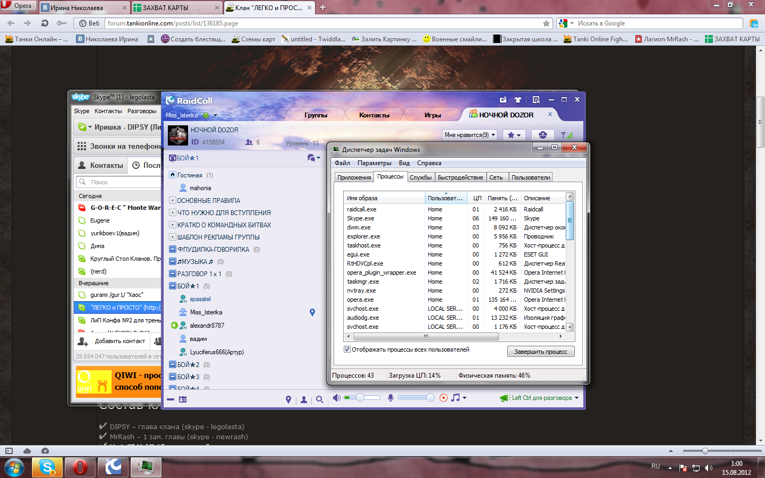Screen dimensions: 765x478
Task: Mute the RaidCall microphone icon
Action: [x=390, y=398]
